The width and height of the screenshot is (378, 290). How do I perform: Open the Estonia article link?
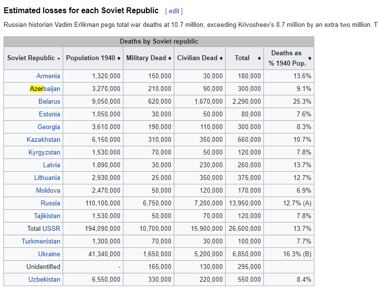click(x=49, y=114)
